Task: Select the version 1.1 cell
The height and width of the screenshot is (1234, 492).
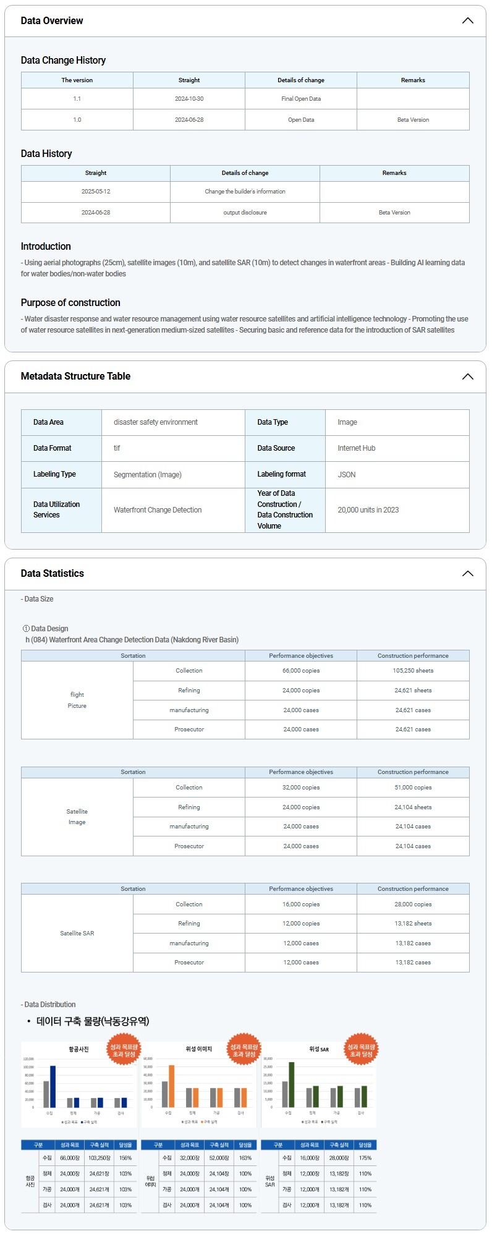Action: [77, 99]
